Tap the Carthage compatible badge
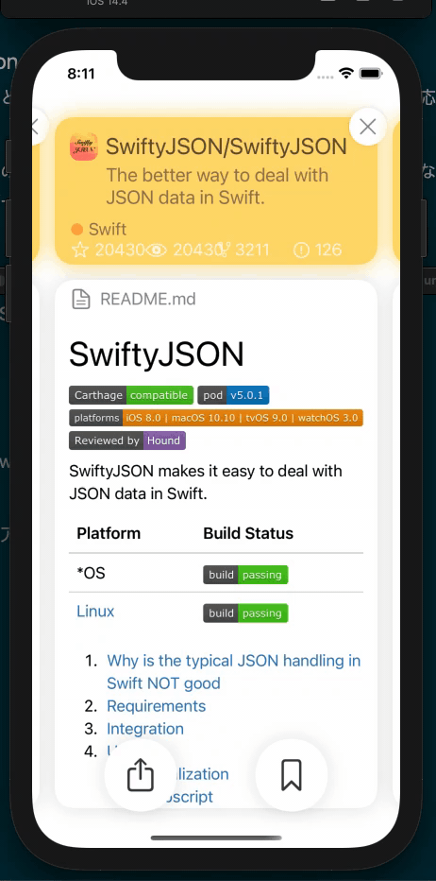 point(131,395)
